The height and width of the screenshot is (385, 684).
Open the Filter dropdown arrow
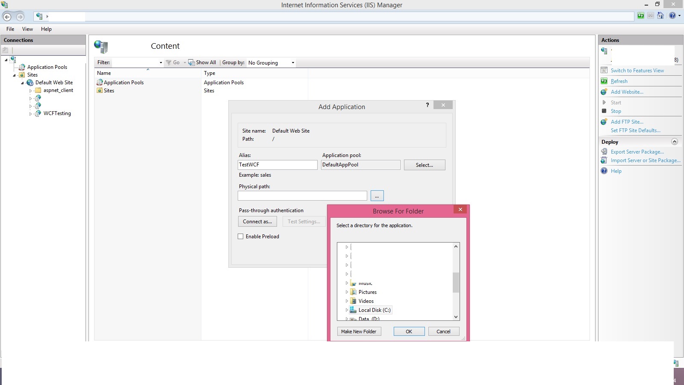(161, 63)
